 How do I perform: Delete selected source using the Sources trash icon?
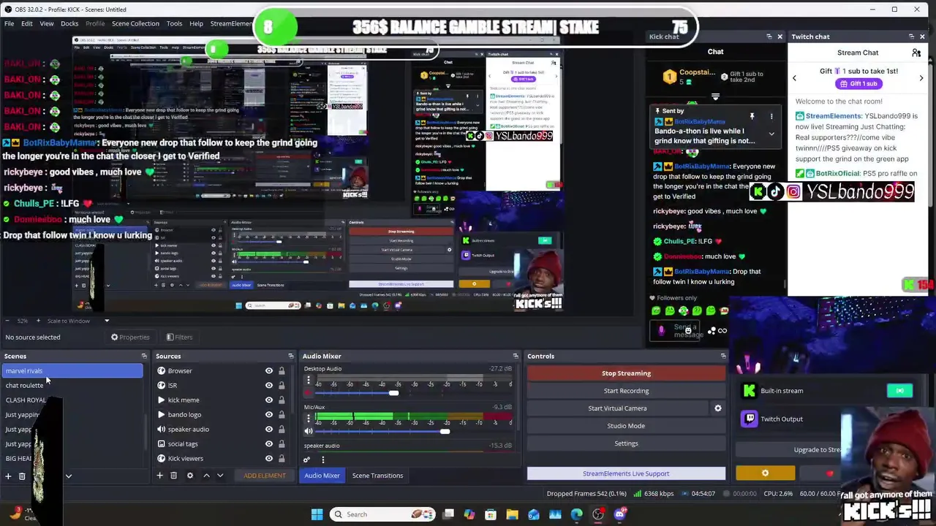[173, 476]
